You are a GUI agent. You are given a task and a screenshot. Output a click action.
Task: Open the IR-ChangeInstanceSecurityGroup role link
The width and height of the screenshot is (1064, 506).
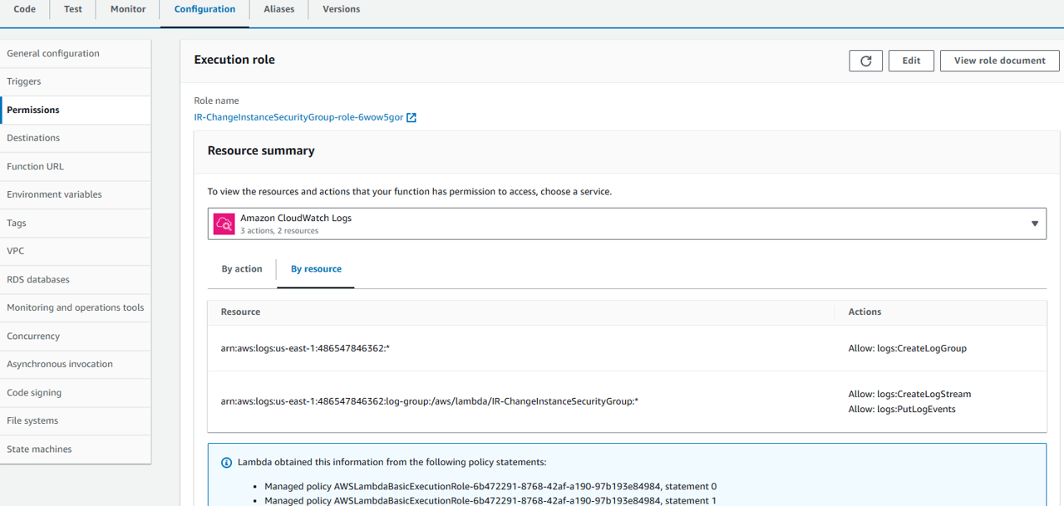pyautogui.click(x=298, y=118)
